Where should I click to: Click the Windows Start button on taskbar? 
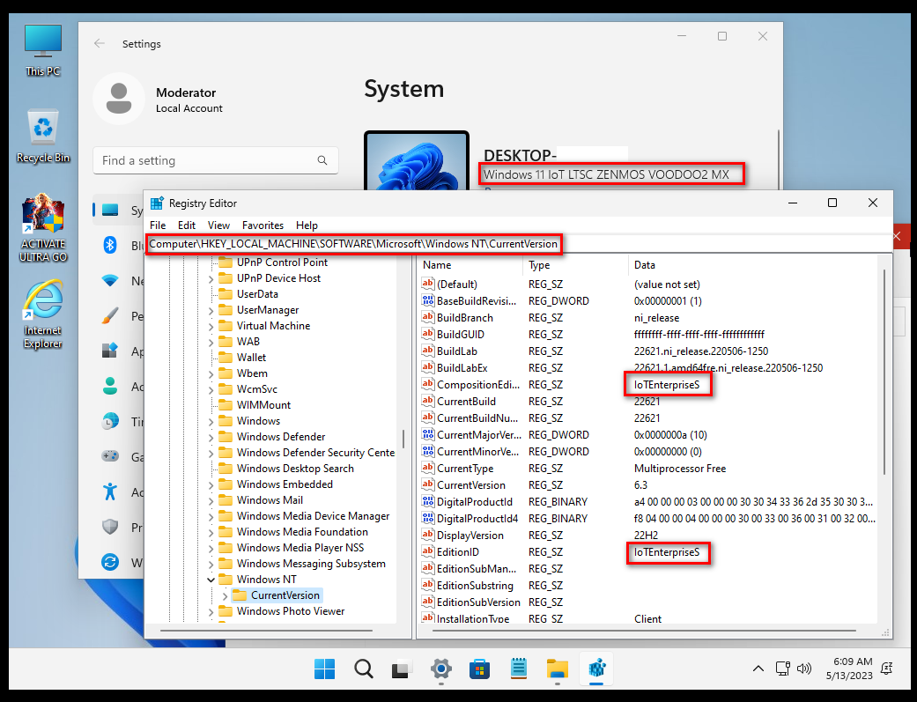coord(324,669)
